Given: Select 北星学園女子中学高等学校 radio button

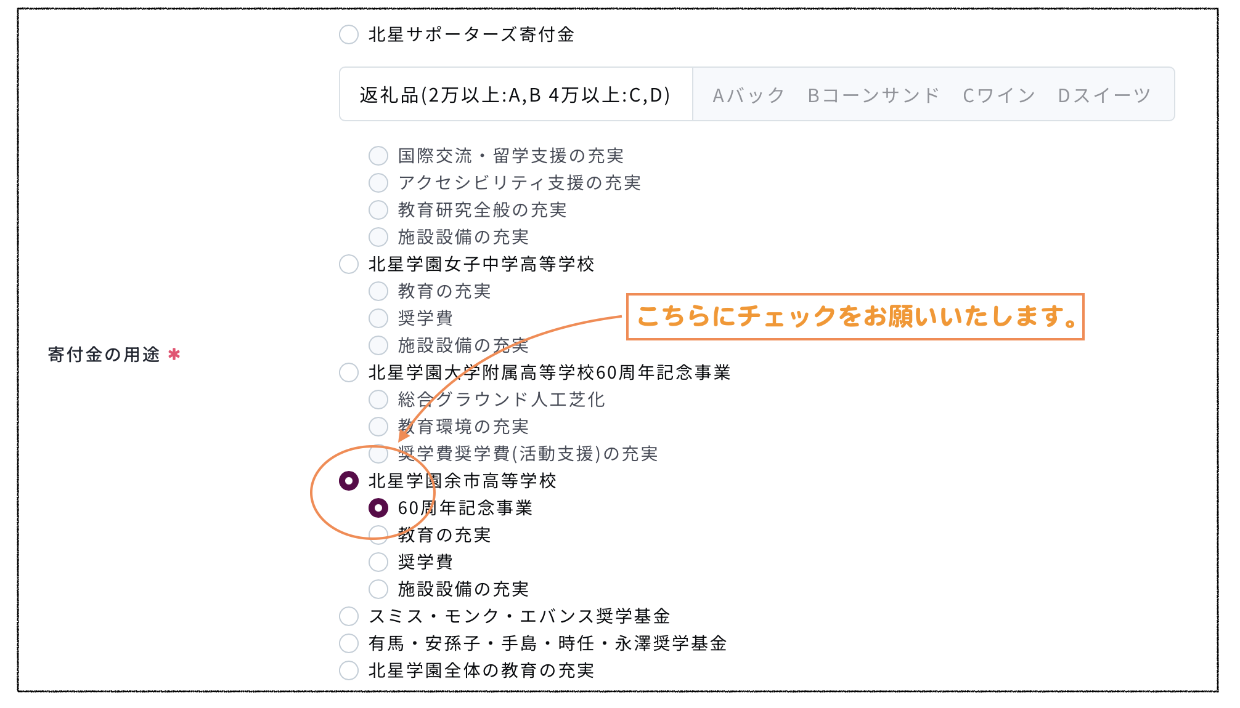Looking at the screenshot, I should [349, 264].
